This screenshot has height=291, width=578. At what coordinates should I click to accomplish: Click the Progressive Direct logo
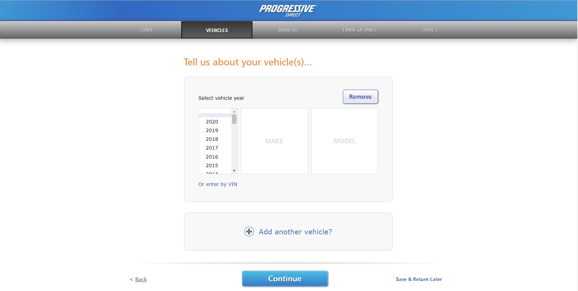coord(288,10)
